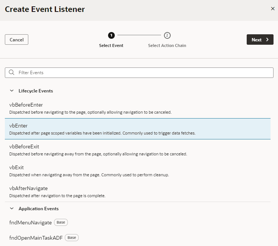Click the Base badge beside fndOpenMainTaskADF
The width and height of the screenshot is (278, 246).
tap(72, 237)
